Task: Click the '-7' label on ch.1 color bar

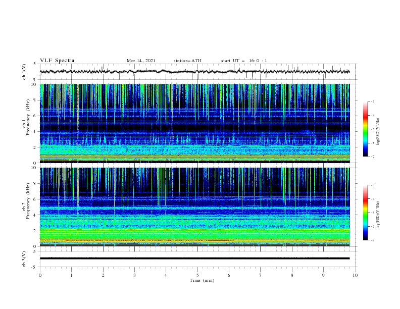Action: (x=373, y=157)
